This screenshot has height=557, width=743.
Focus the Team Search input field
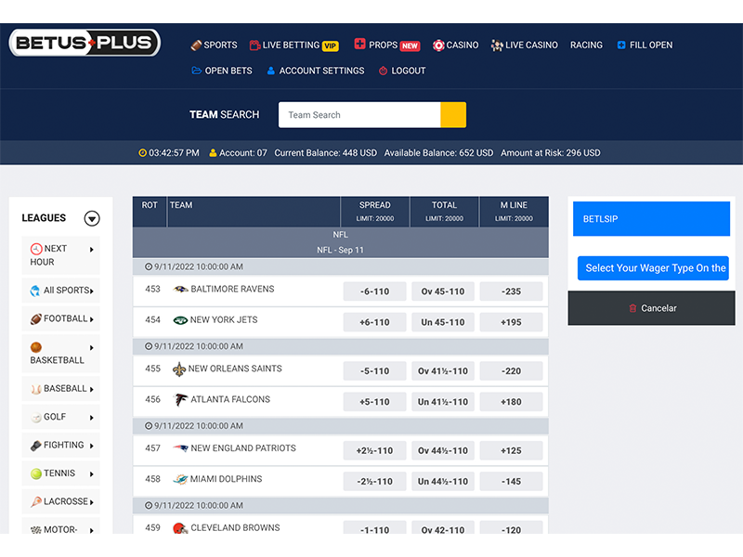point(359,115)
